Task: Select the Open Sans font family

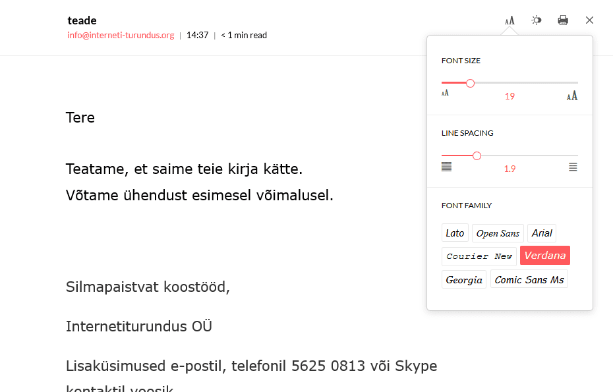Action: click(x=498, y=233)
